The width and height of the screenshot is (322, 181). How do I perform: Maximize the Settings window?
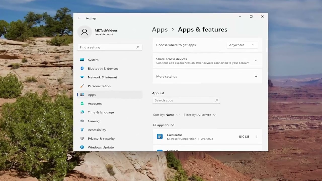pyautogui.click(x=251, y=17)
